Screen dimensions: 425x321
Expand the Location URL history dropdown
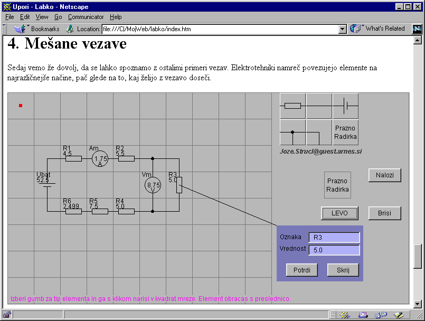point(342,29)
